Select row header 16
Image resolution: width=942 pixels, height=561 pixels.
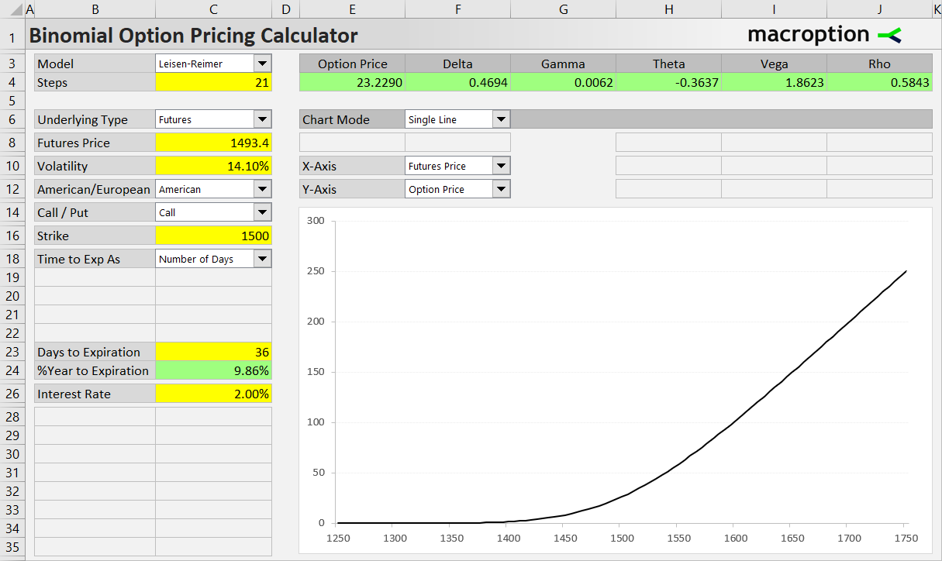(x=12, y=236)
